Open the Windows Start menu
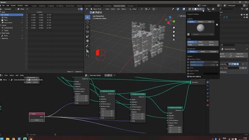This screenshot has height=140, width=249. pyautogui.click(x=2, y=139)
